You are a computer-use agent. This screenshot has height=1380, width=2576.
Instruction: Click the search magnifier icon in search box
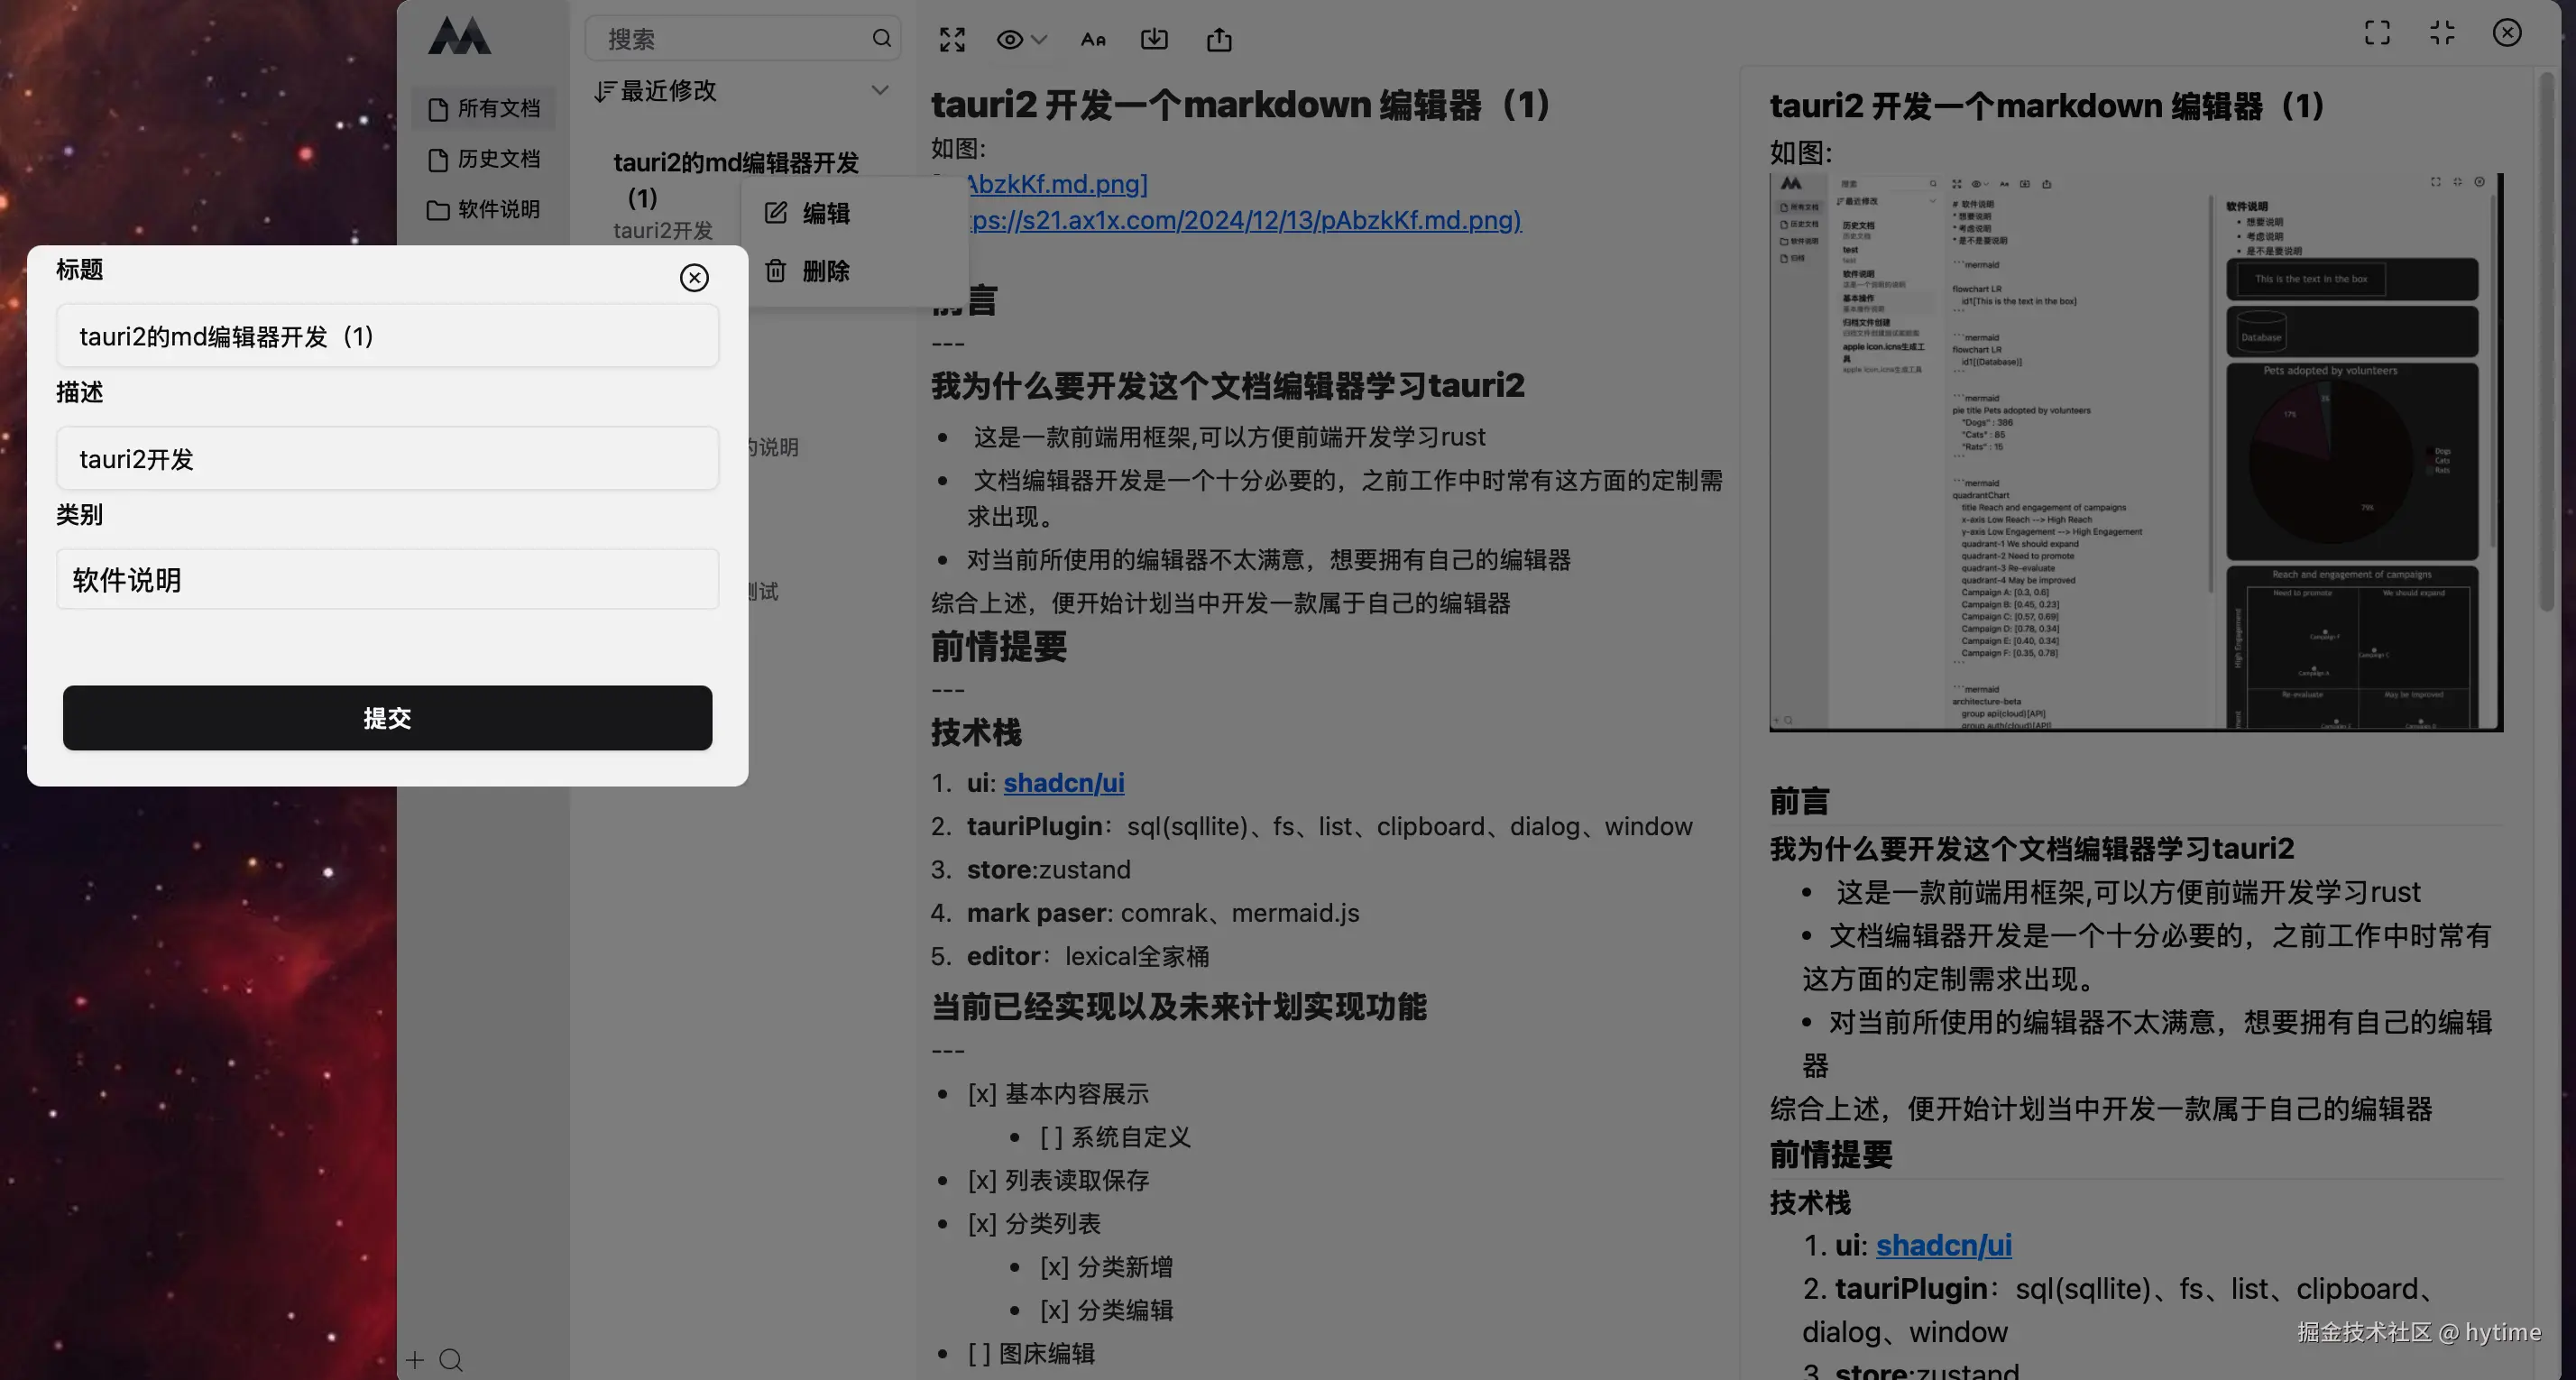click(881, 38)
